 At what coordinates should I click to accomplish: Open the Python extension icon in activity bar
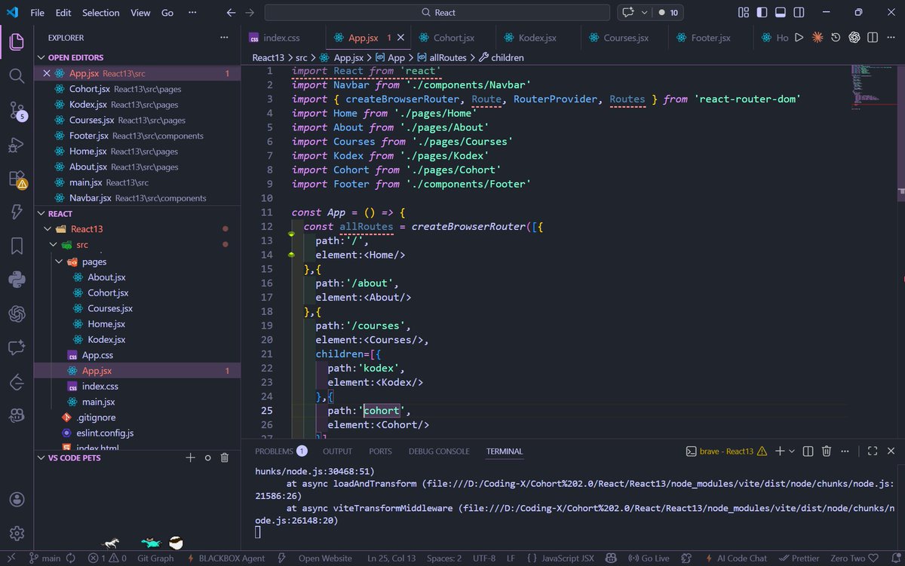tap(17, 280)
